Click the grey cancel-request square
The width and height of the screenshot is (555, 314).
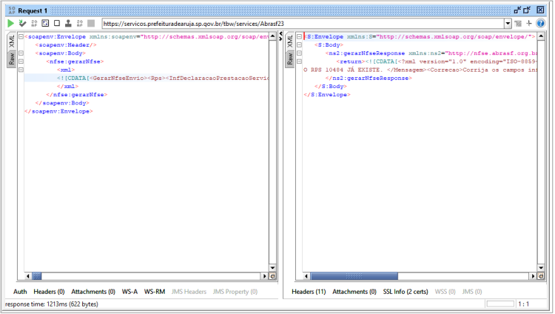pos(91,24)
